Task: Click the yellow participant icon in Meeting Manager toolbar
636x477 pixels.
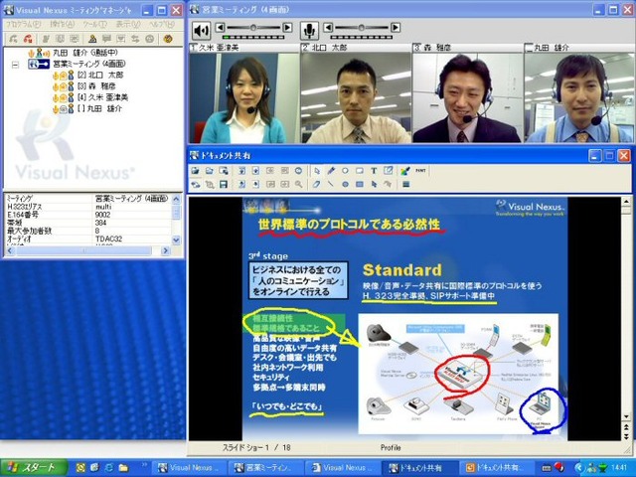Action: tap(92, 39)
